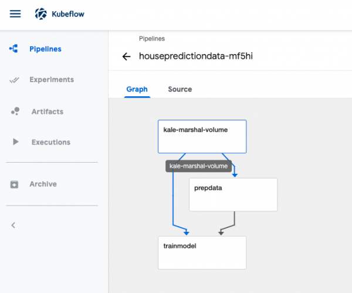The image size is (352, 293).
Task: Select the trainmodel graph node
Action: [202, 252]
